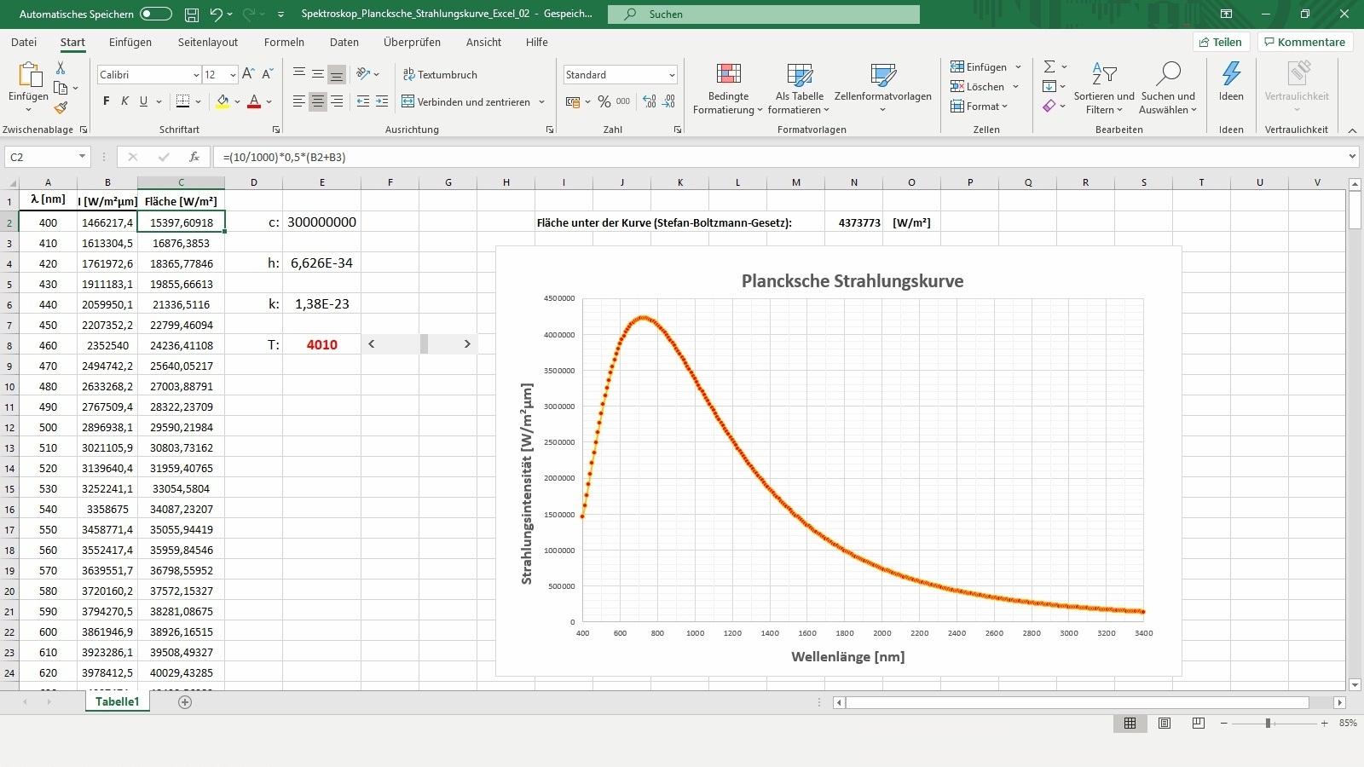The image size is (1364, 767).
Task: Increase the font size
Action: pos(248,74)
